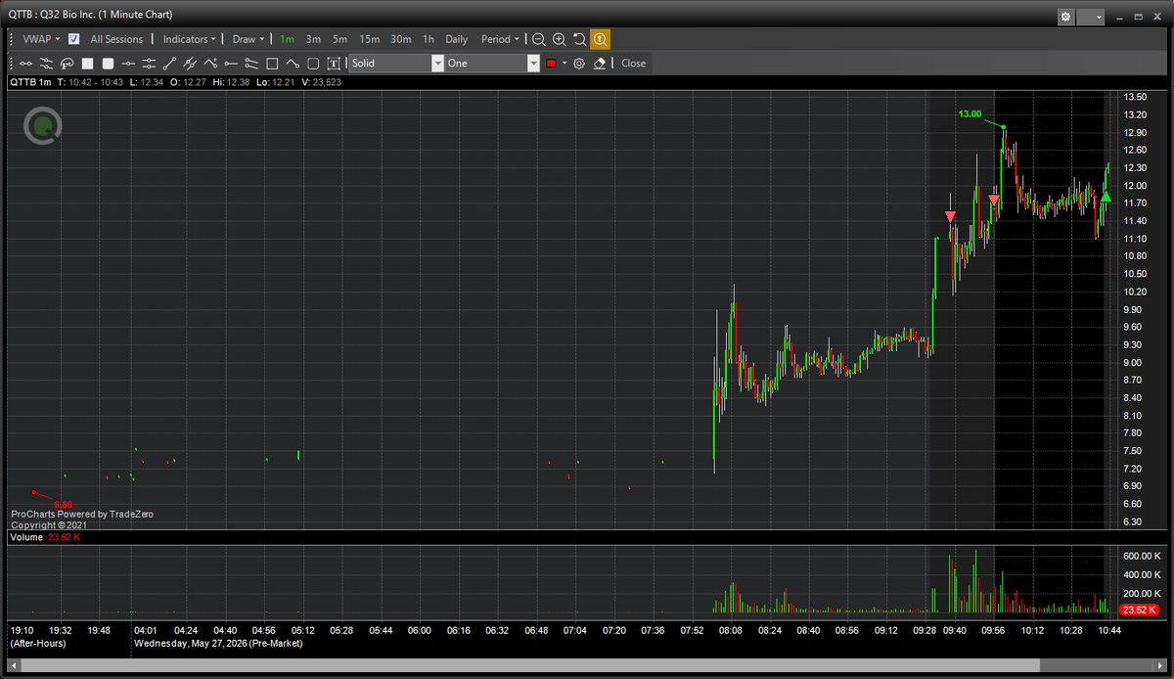Click the scrollbar left arrow at bottom
The width and height of the screenshot is (1174, 679).
[13, 665]
